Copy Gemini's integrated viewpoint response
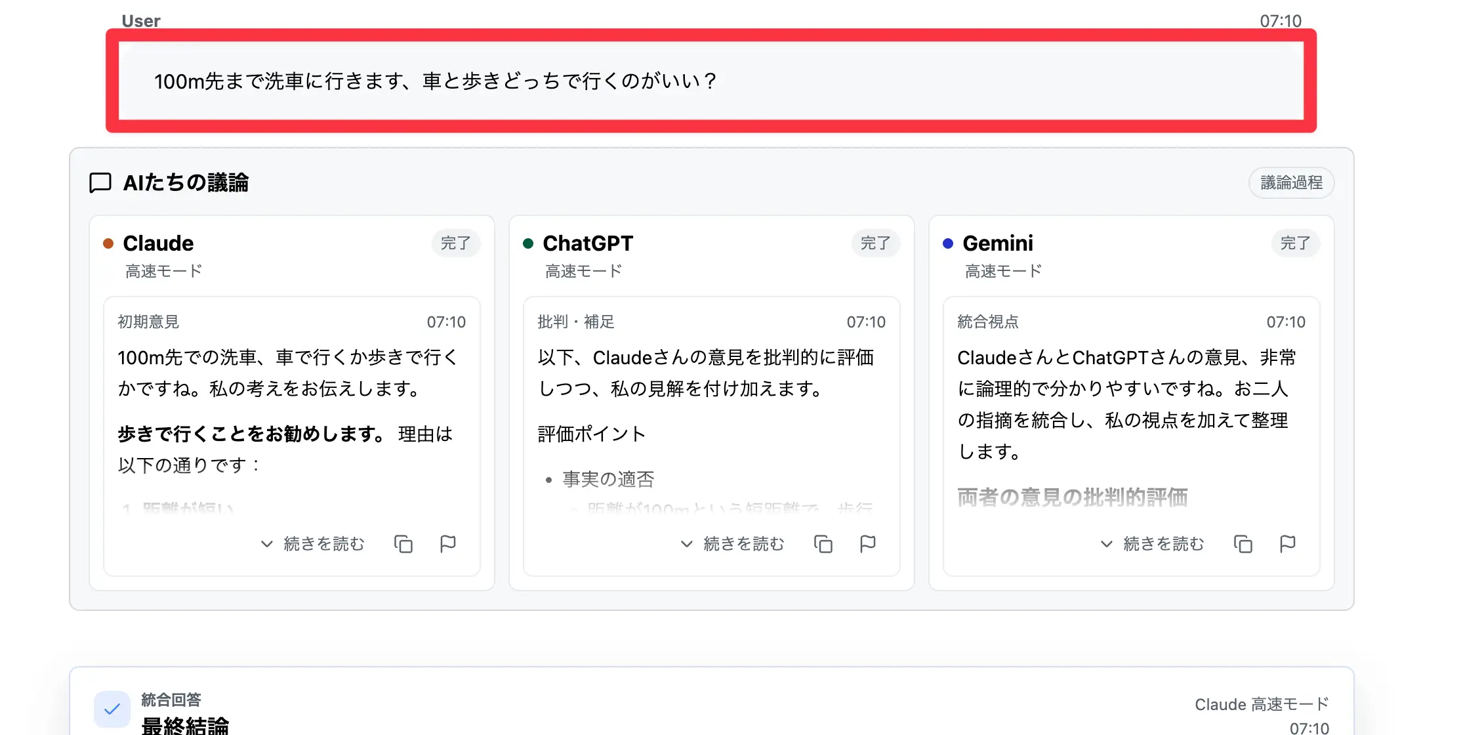1463x735 pixels. [1243, 544]
